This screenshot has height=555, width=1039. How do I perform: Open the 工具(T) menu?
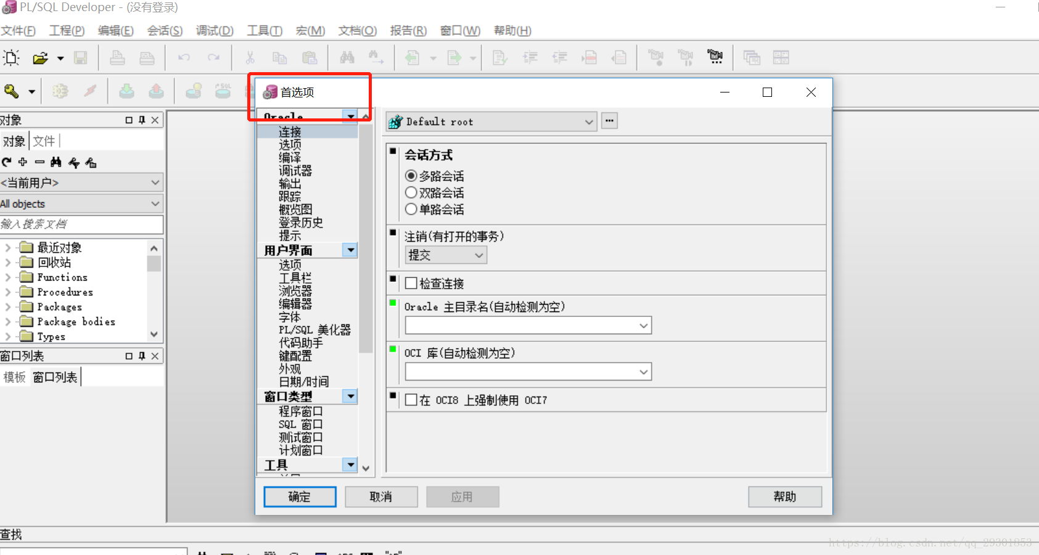265,30
